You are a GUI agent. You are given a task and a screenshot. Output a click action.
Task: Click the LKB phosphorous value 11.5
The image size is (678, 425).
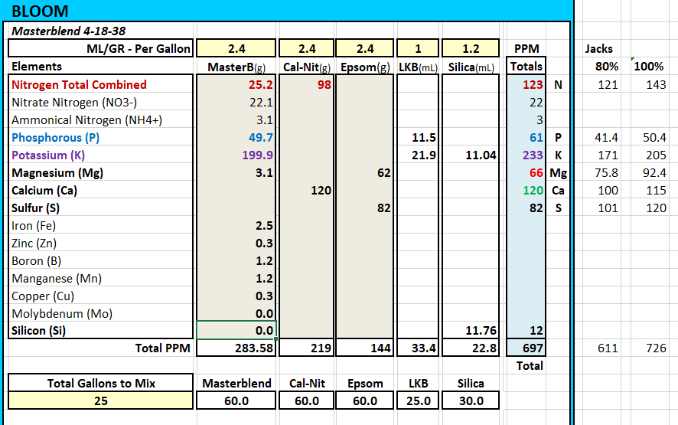click(x=424, y=138)
